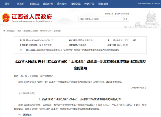Click the 一、总体要求 section heading

pos(25,115)
